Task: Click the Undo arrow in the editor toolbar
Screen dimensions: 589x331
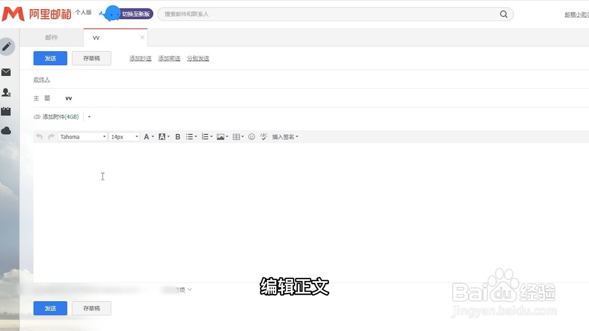Action: coord(39,136)
